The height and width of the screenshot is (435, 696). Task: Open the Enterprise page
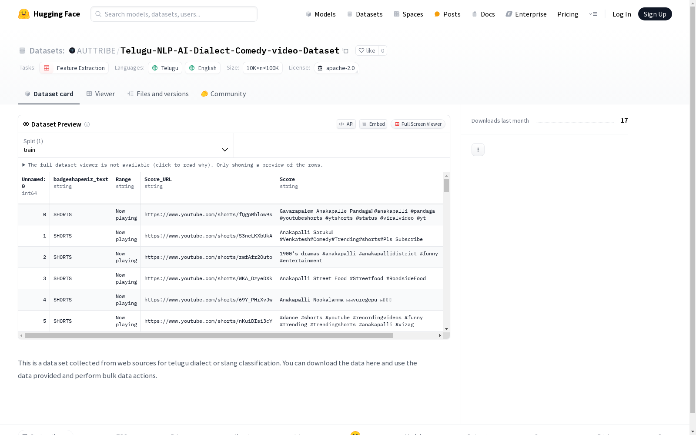click(x=526, y=14)
